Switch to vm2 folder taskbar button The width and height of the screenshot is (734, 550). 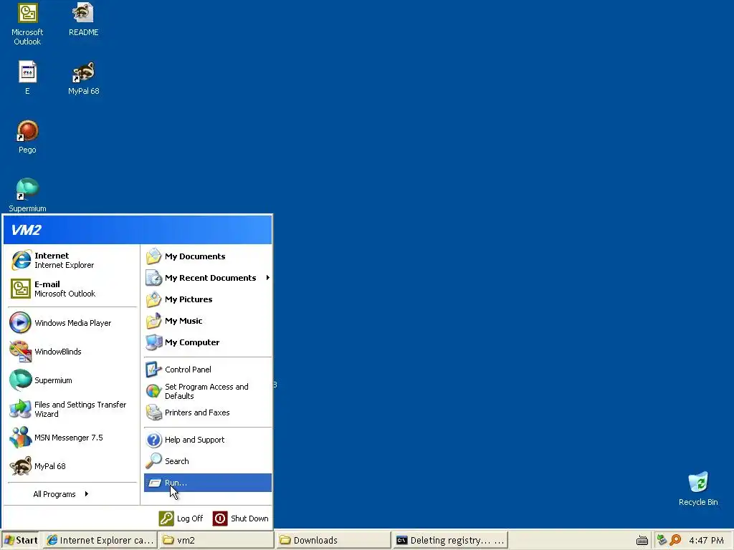[x=216, y=540]
